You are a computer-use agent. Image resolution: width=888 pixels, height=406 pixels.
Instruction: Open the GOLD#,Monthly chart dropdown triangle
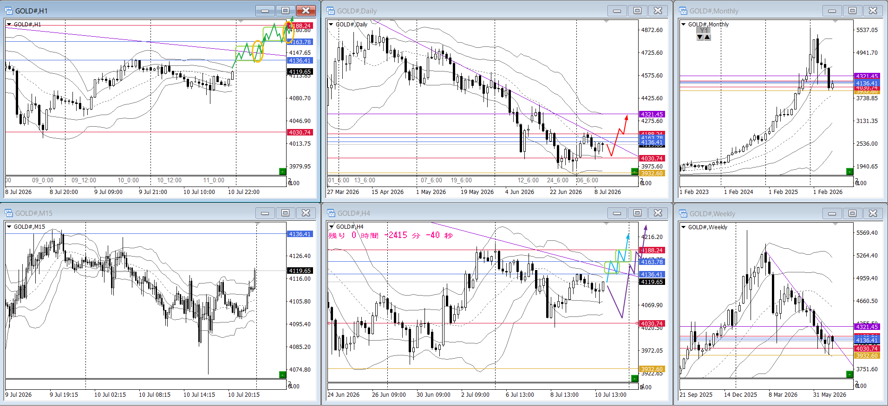point(683,24)
